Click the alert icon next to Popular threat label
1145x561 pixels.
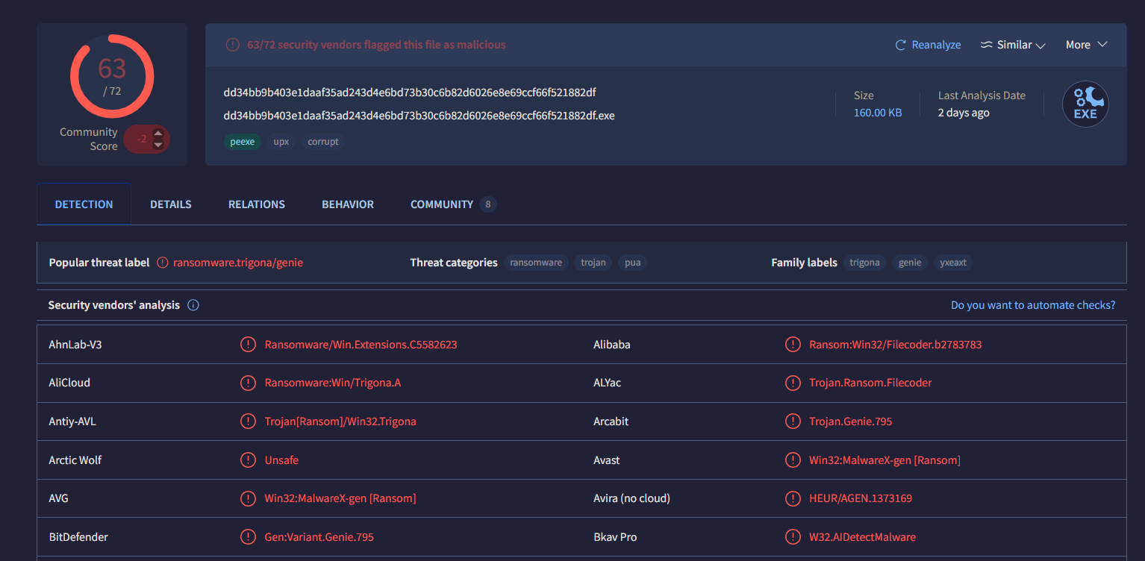point(163,263)
